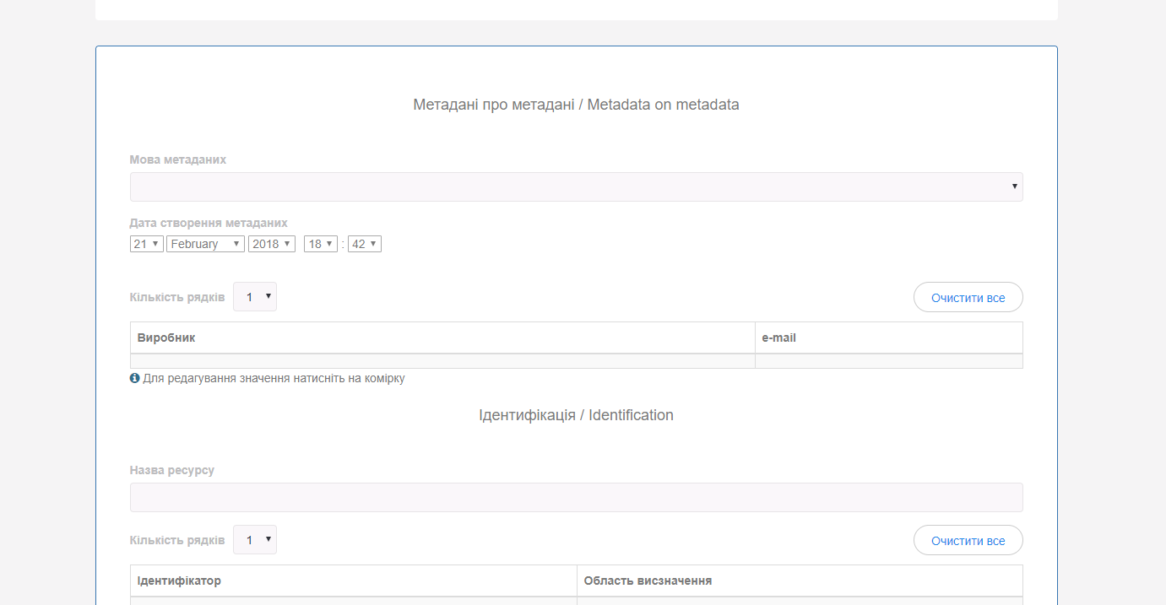This screenshot has height=605, width=1166.
Task: Click the Ідентифікація / Identification section heading
Action: pyautogui.click(x=576, y=415)
